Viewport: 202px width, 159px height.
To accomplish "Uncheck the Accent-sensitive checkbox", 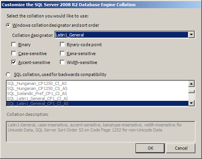I will point(14,62).
